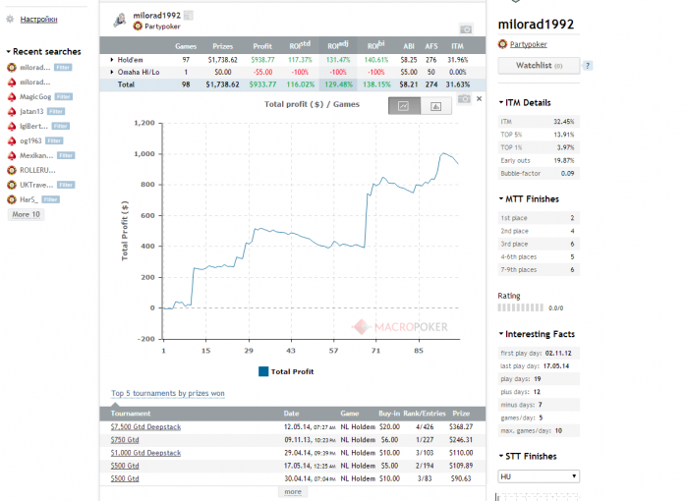Click the ITM column header
The image size is (688, 501).
click(x=457, y=46)
